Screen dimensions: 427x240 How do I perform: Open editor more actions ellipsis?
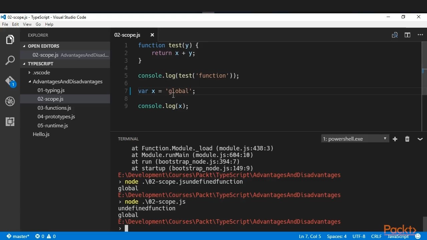point(420,35)
